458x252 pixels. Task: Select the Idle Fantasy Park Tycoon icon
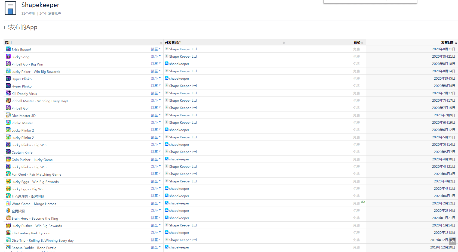pyautogui.click(x=8, y=232)
